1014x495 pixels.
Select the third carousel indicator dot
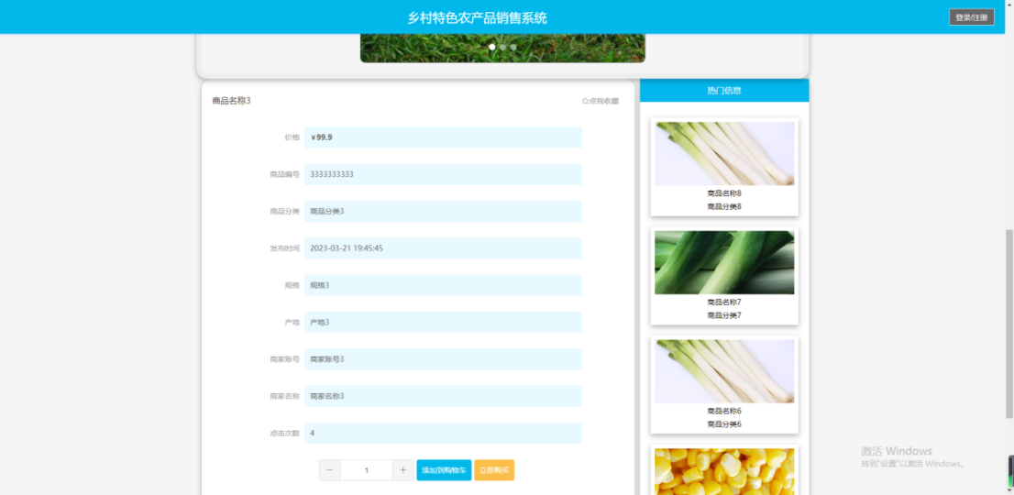click(513, 47)
